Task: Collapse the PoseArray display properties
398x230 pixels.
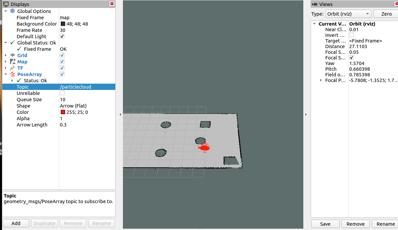Action: [6, 74]
